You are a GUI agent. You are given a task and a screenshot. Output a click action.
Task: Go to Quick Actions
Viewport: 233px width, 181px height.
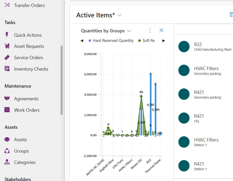coord(28,35)
